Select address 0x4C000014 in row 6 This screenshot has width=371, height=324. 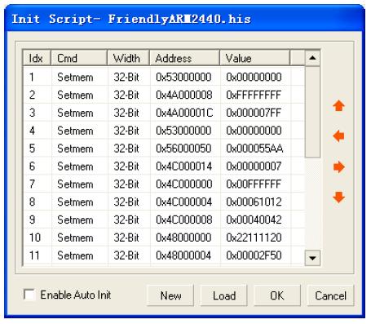[x=184, y=166]
